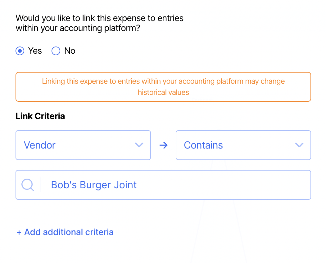Click the accounting platform question text
Image resolution: width=326 pixels, height=263 pixels.
point(99,23)
